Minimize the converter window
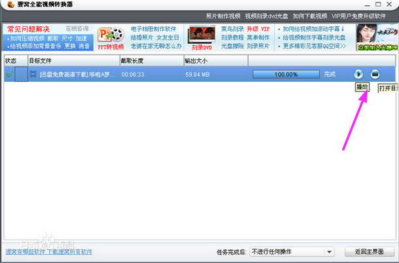Image resolution: width=399 pixels, height=263 pixels. pyautogui.click(x=367, y=5)
